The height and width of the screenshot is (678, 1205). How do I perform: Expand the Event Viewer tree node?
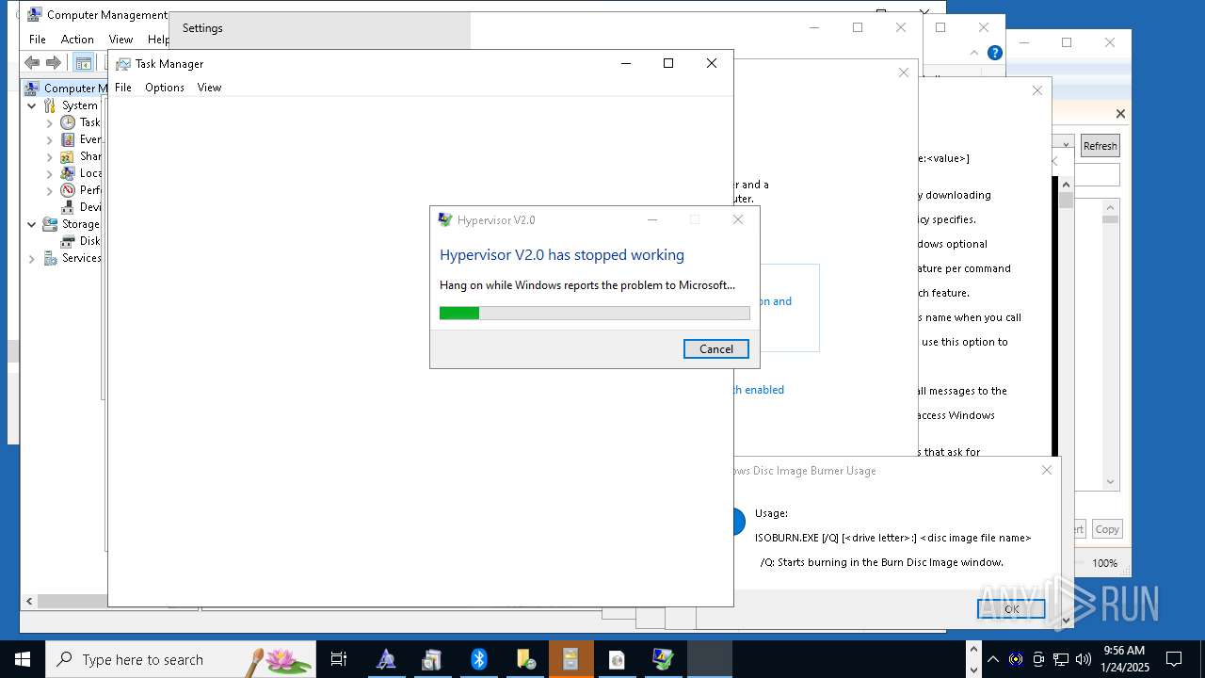click(50, 139)
